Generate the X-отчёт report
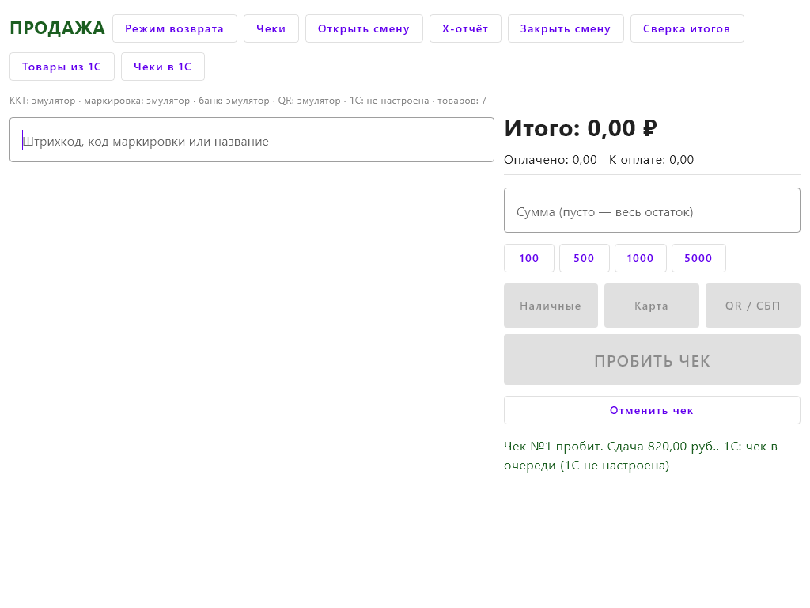This screenshot has width=810, height=608. point(465,28)
